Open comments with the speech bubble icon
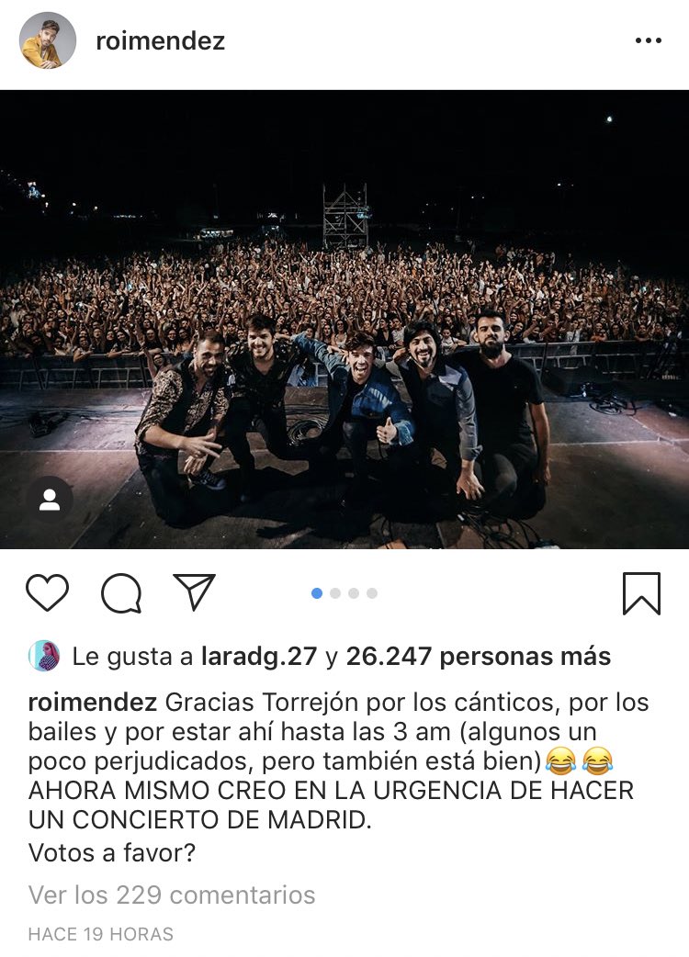Viewport: 689px width, 957px height. click(121, 593)
